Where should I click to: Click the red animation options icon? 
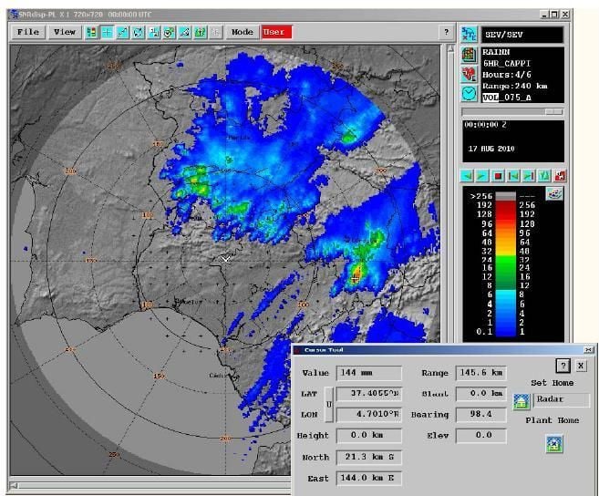coord(560,176)
